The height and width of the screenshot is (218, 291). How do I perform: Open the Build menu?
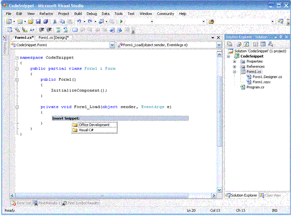click(78, 13)
